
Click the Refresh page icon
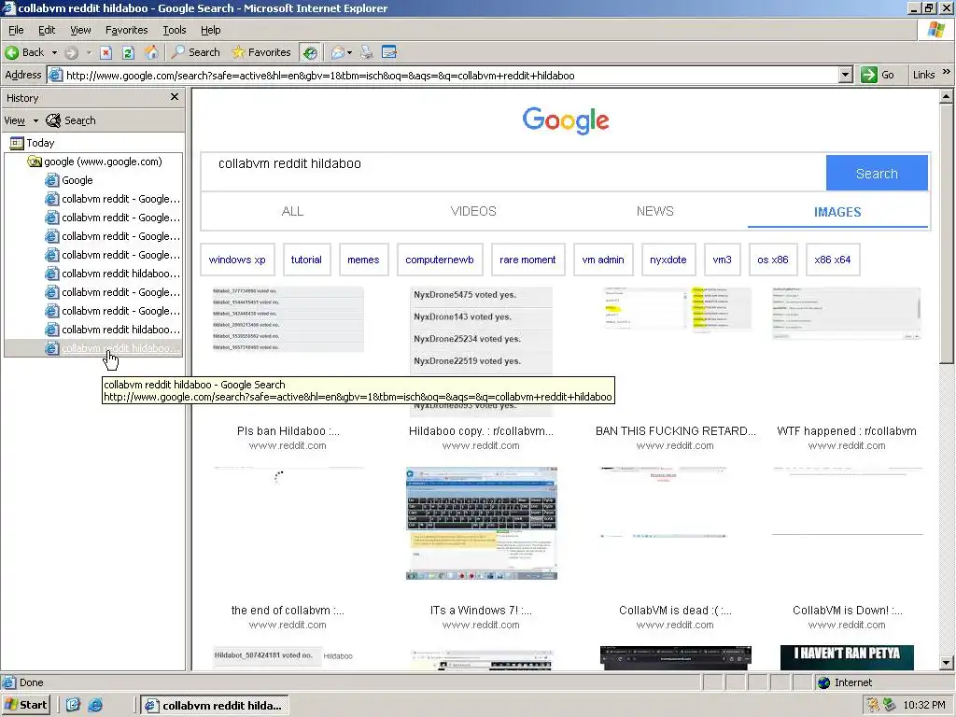coord(128,52)
